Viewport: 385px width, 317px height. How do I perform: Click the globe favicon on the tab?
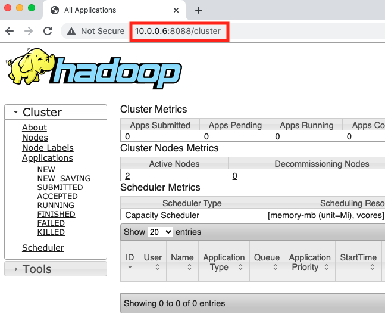(55, 10)
